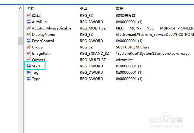The image size is (194, 133).
Task: Click the string icon beside AutoRunAlwaysDisable
Action: tap(29, 28)
